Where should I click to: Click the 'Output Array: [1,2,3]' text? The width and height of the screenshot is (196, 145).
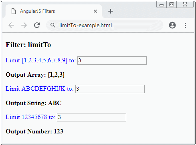pos(35,75)
